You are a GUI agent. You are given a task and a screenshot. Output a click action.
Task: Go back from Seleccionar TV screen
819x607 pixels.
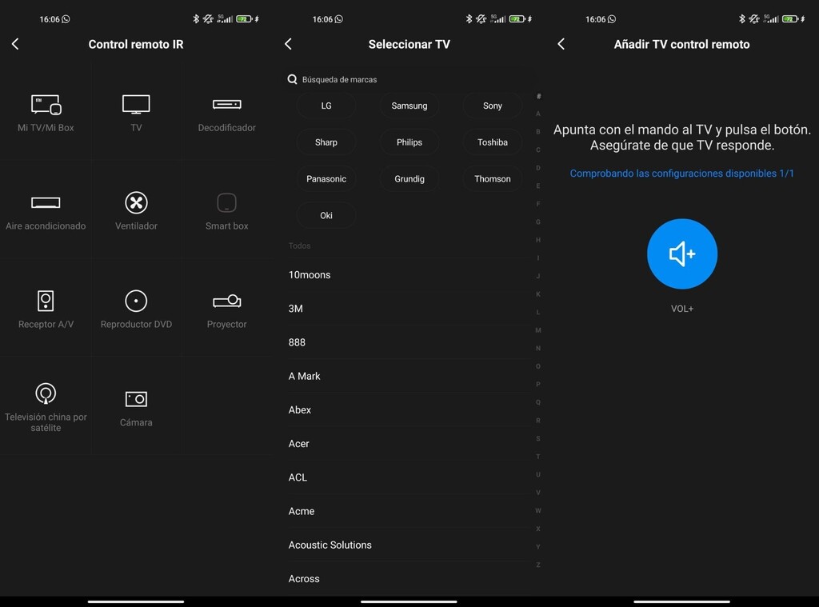point(289,44)
